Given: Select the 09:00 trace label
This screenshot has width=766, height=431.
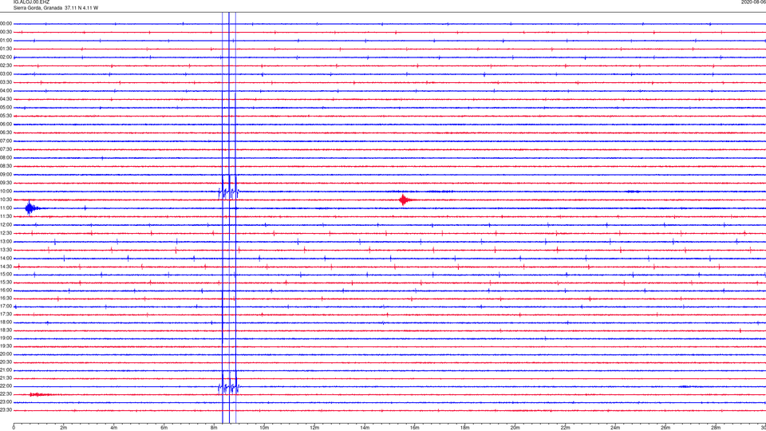Looking at the screenshot, I should pos(6,175).
